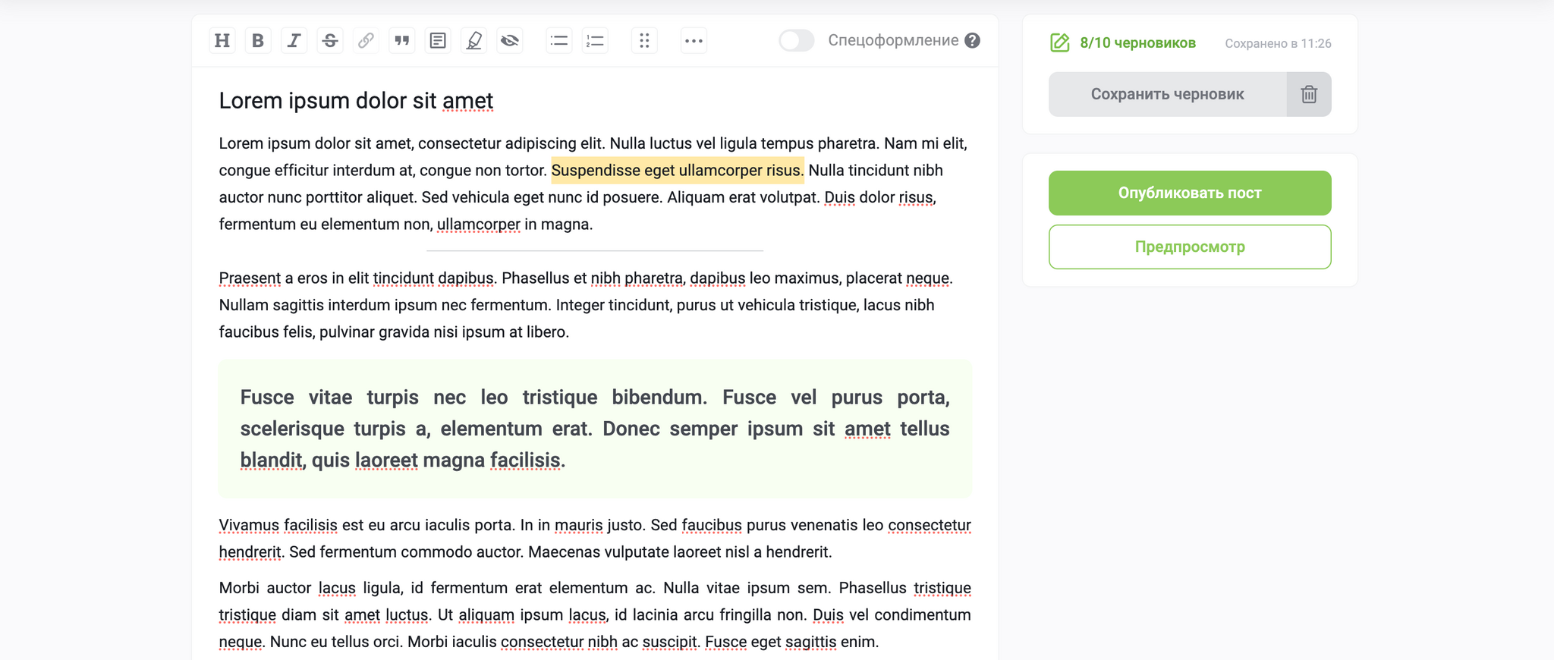The image size is (1554, 660).
Task: Click Сохранить черновик button
Action: [1167, 94]
